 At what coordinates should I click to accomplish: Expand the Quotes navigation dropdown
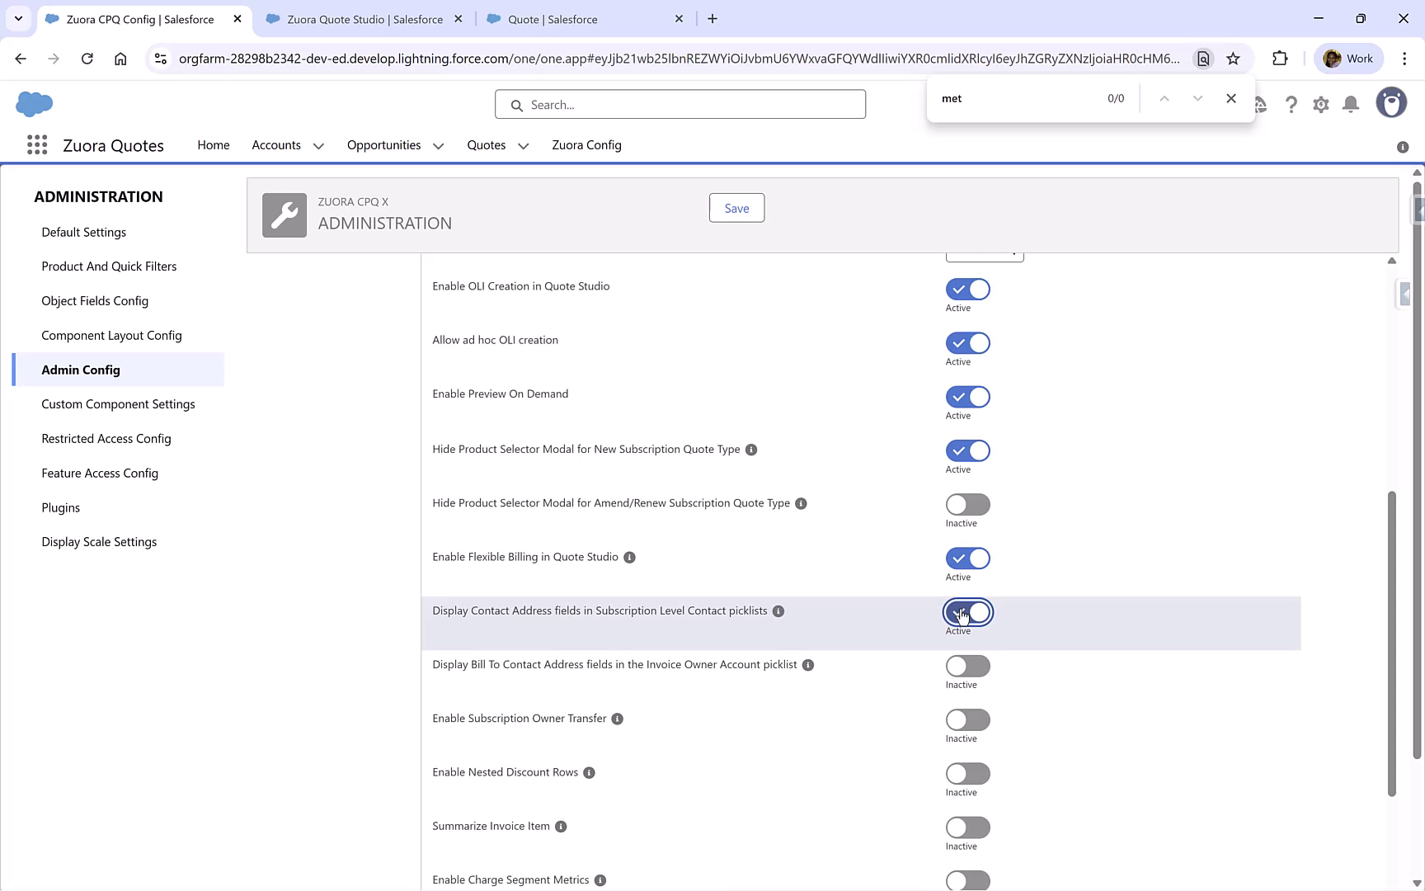point(523,145)
